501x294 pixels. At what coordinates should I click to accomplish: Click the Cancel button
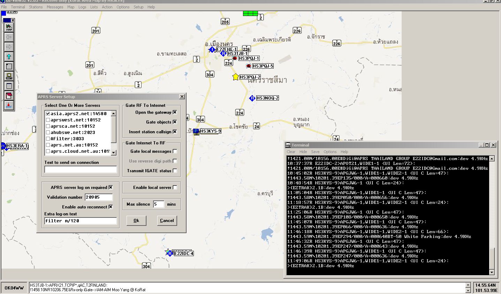[167, 221]
